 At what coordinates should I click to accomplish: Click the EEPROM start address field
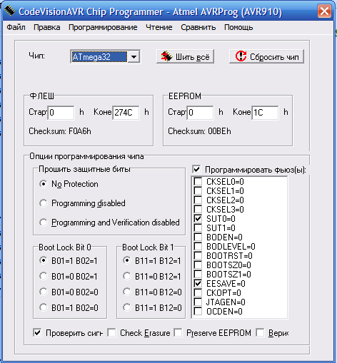pos(200,113)
